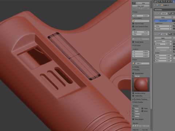Viewport: 175px width, 131px height.
Task: Enable the Sharp overlay checkbox
Action: pos(143,108)
